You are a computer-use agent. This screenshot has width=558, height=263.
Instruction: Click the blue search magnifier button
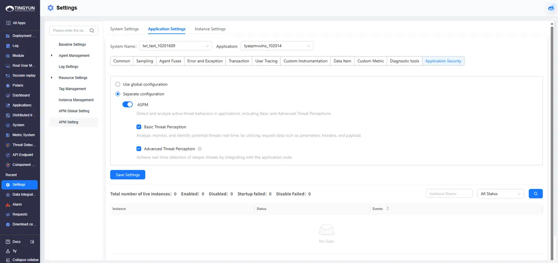536,194
